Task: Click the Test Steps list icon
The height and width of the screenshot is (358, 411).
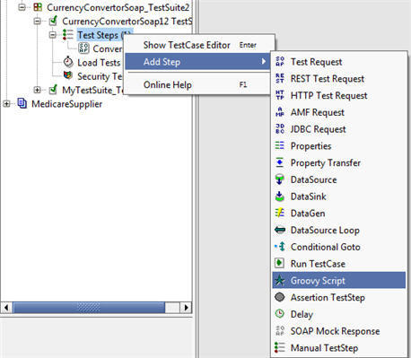Action: 68,35
